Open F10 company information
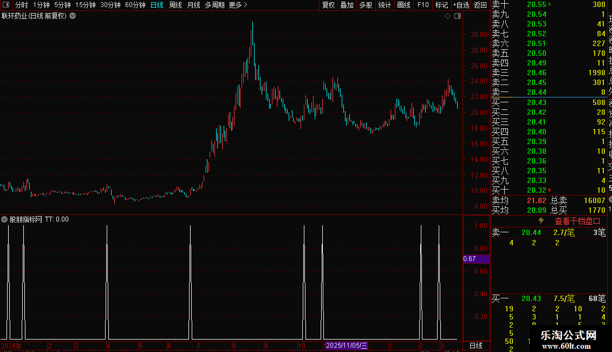612x352 pixels. pyautogui.click(x=423, y=5)
